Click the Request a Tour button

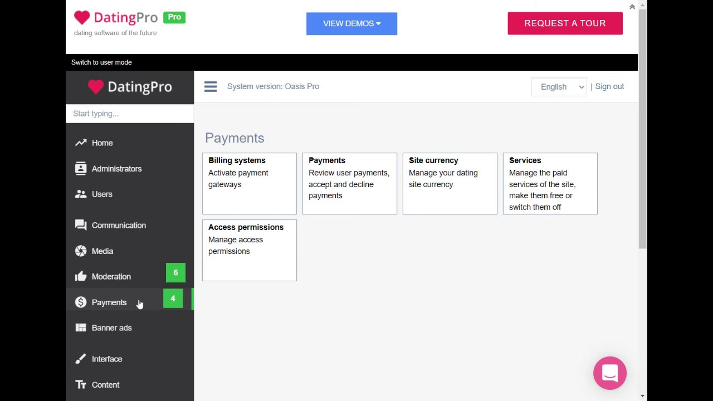tap(565, 23)
